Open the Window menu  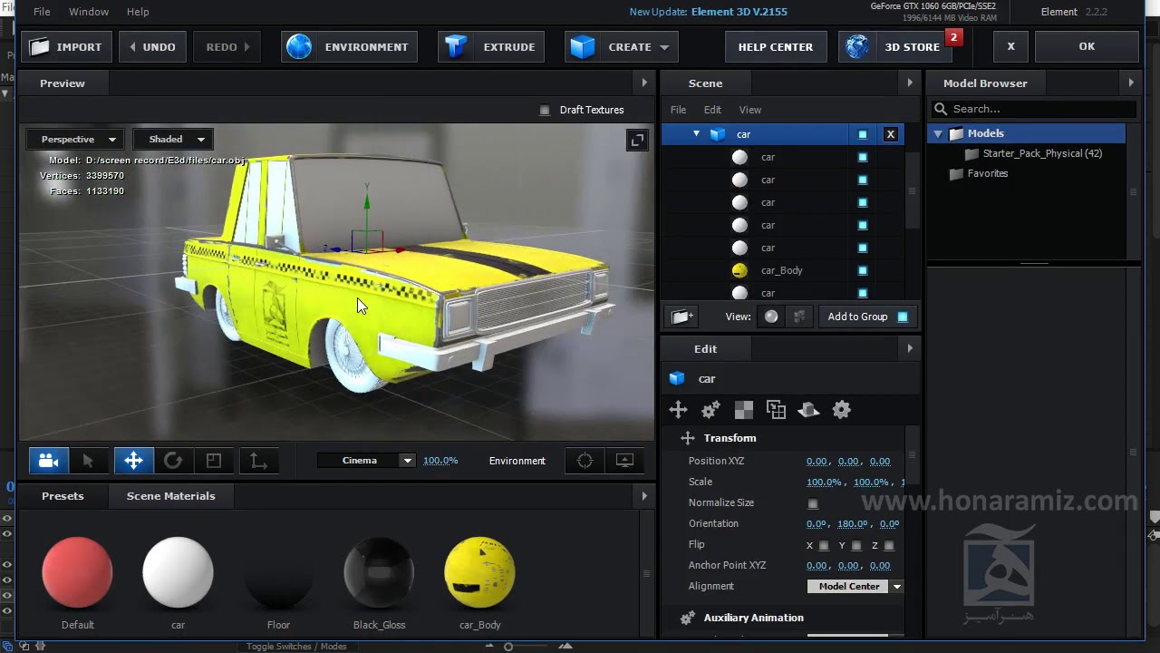click(x=89, y=12)
